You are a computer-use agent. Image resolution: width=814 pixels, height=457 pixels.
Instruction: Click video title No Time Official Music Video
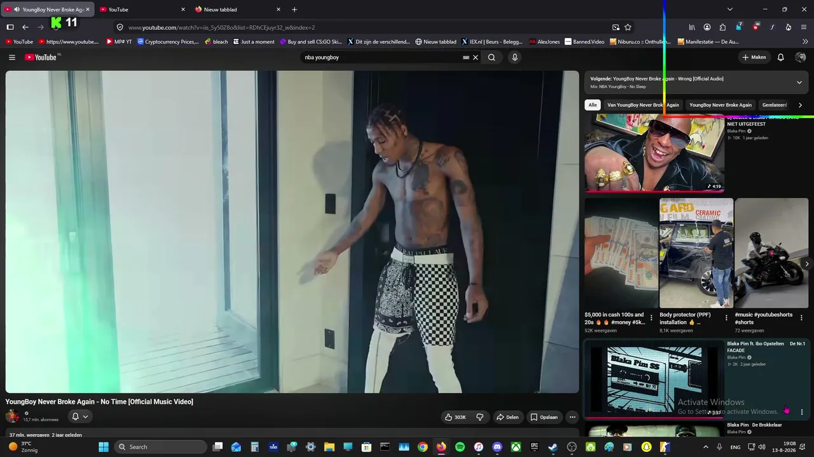tap(99, 402)
